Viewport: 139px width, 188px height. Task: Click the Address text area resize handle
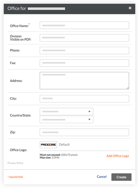[x=128, y=88]
